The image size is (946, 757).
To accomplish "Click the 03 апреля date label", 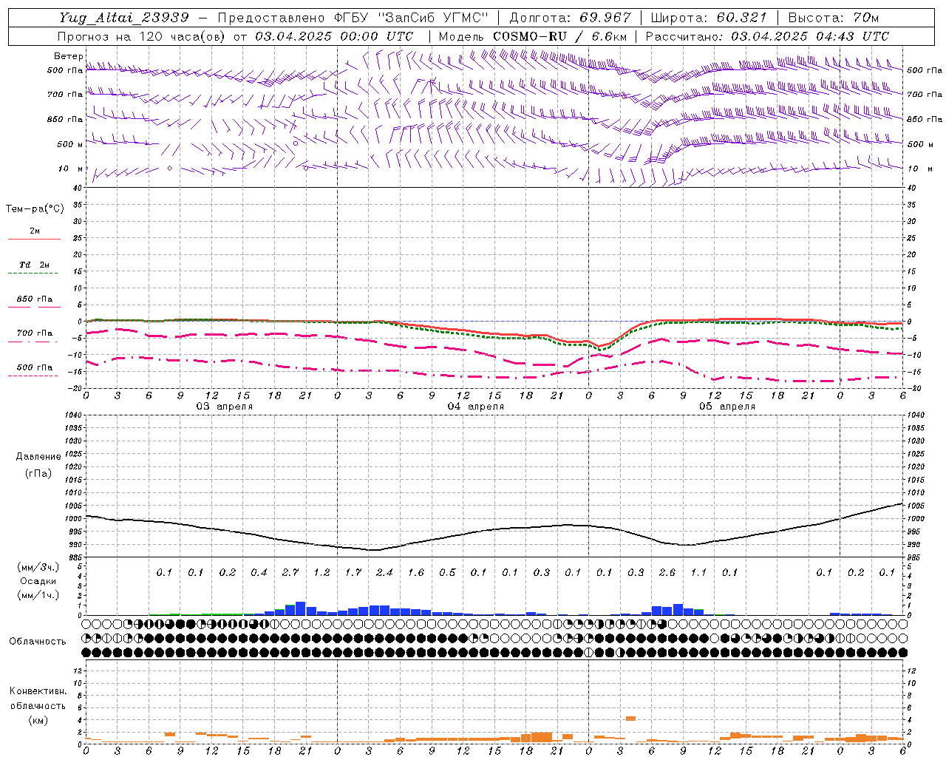I will 224,407.
